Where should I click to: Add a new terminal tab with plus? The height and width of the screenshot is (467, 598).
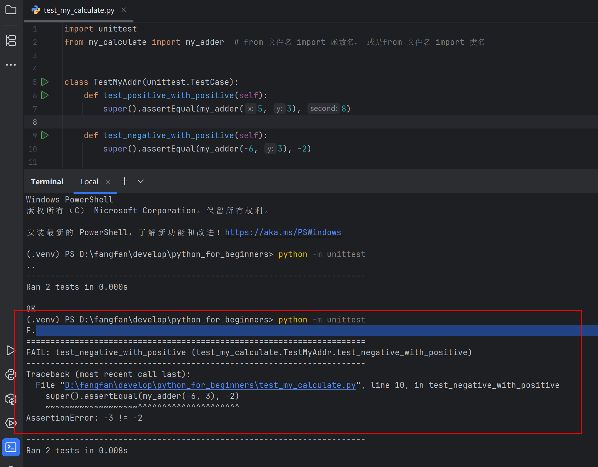pyautogui.click(x=125, y=181)
